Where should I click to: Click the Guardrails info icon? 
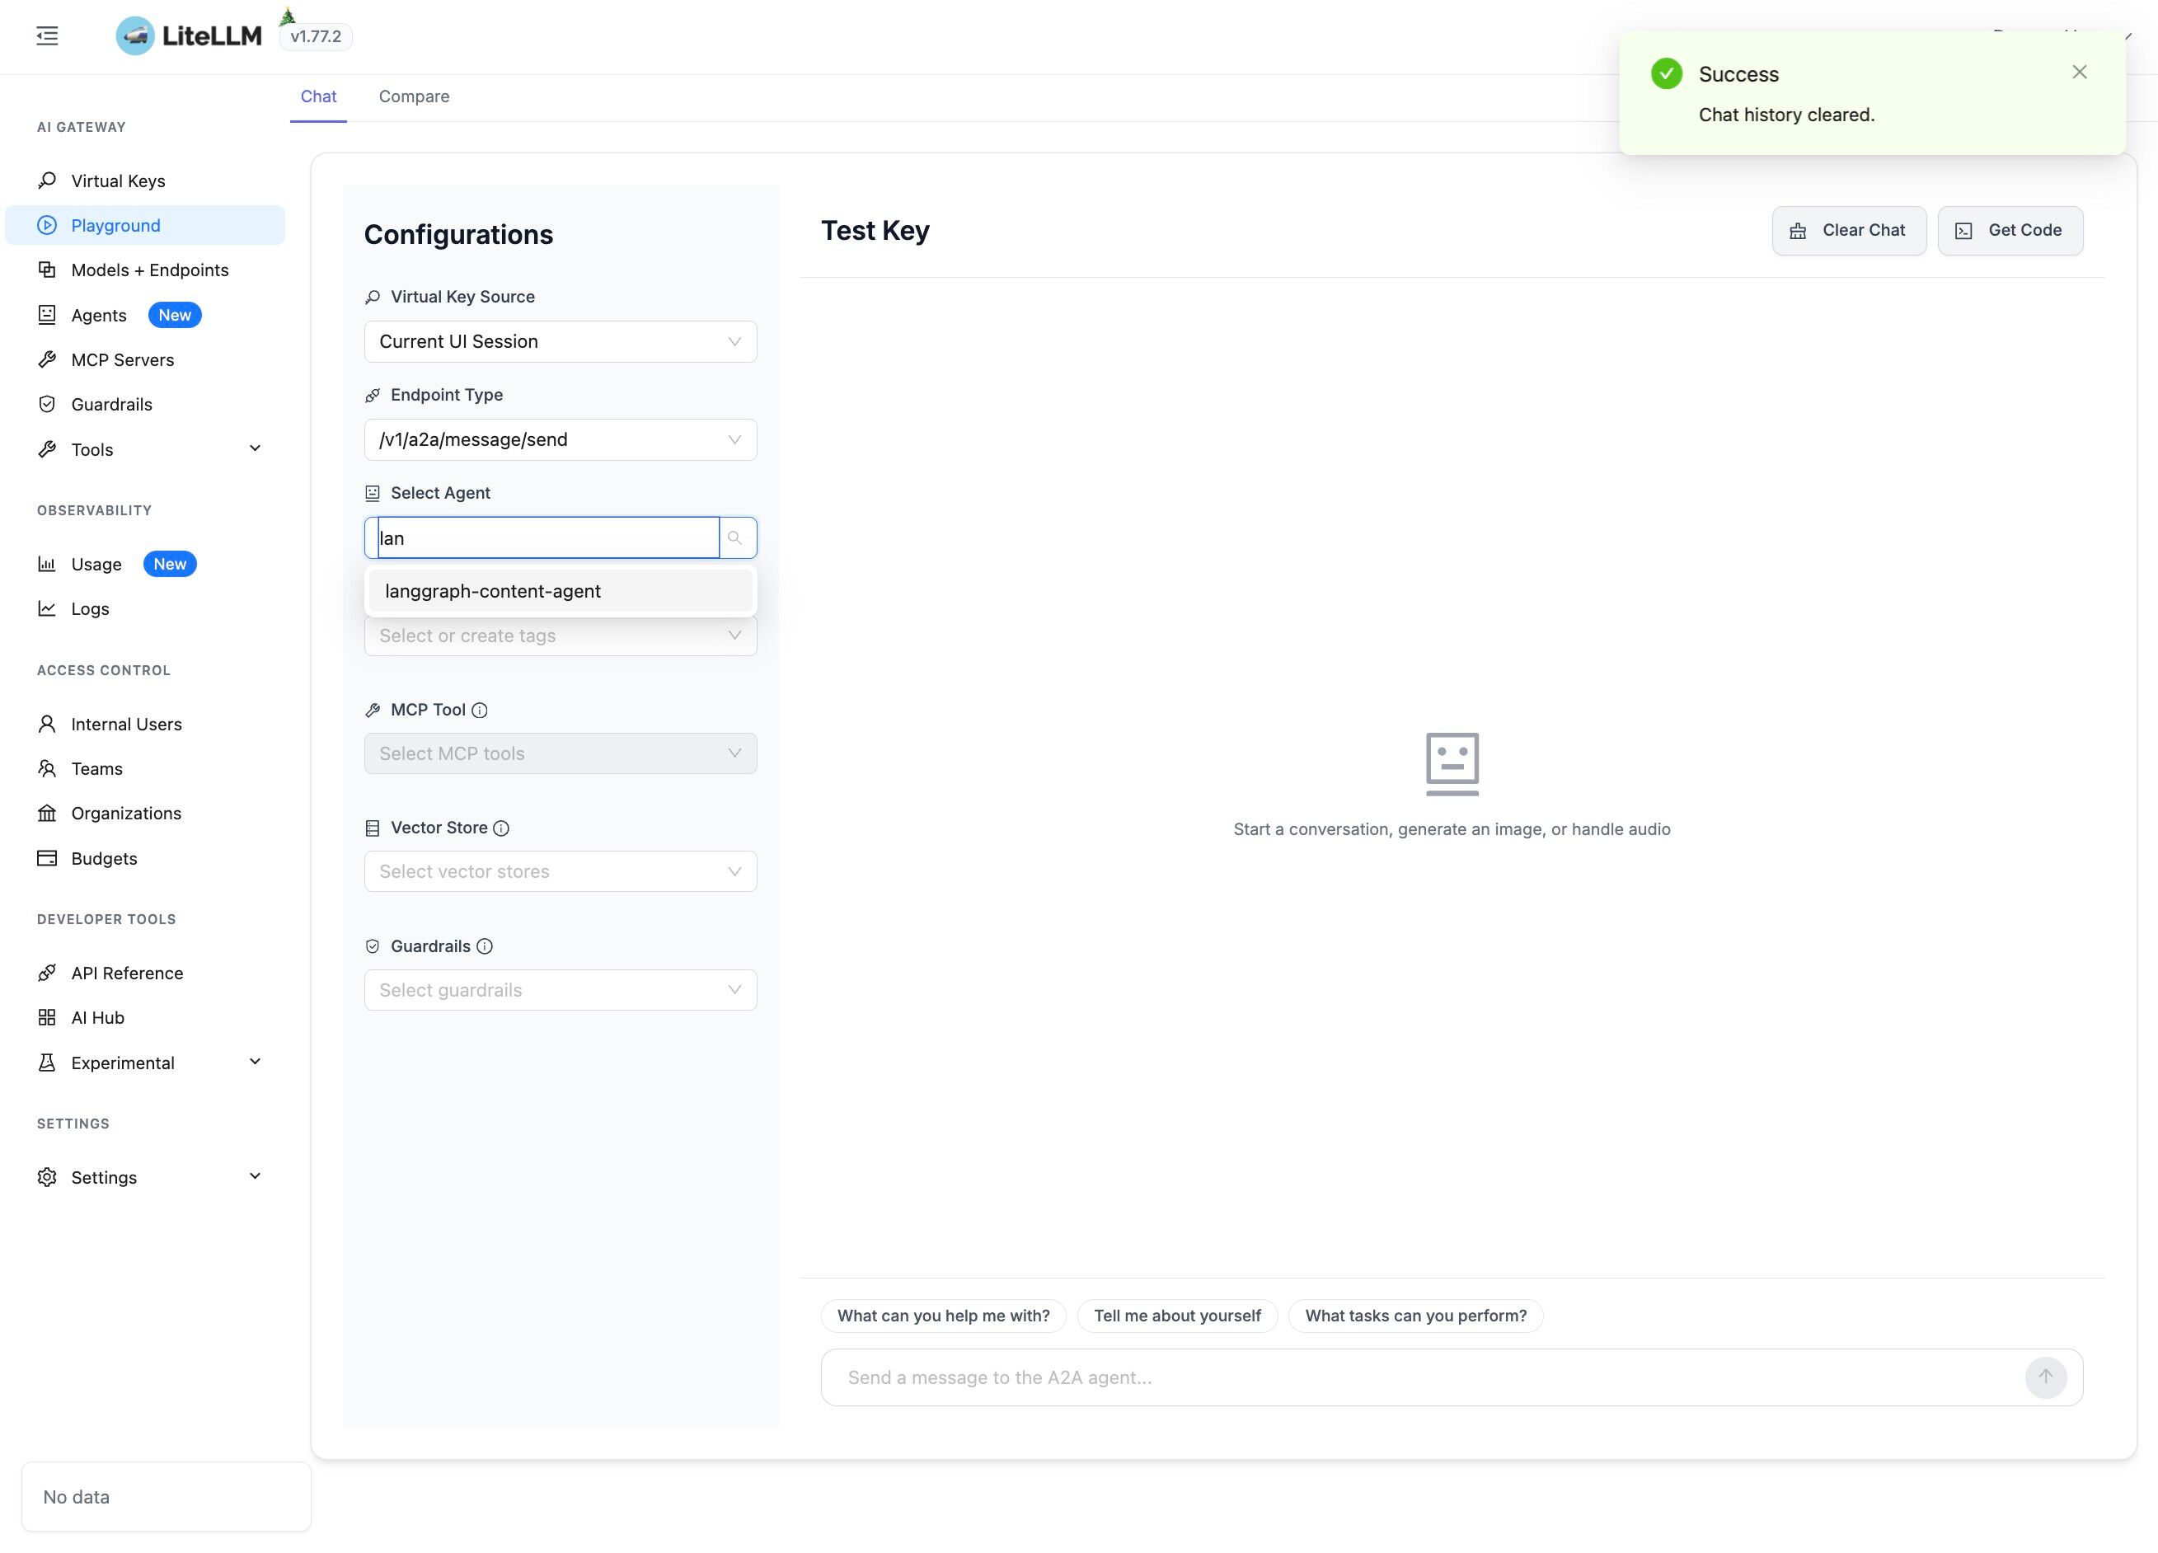[485, 945]
